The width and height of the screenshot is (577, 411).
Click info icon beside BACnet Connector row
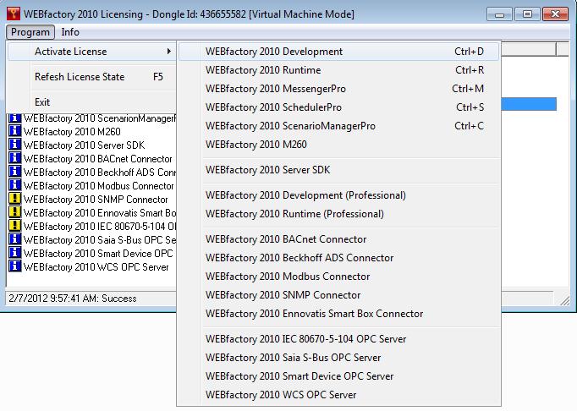tap(14, 158)
